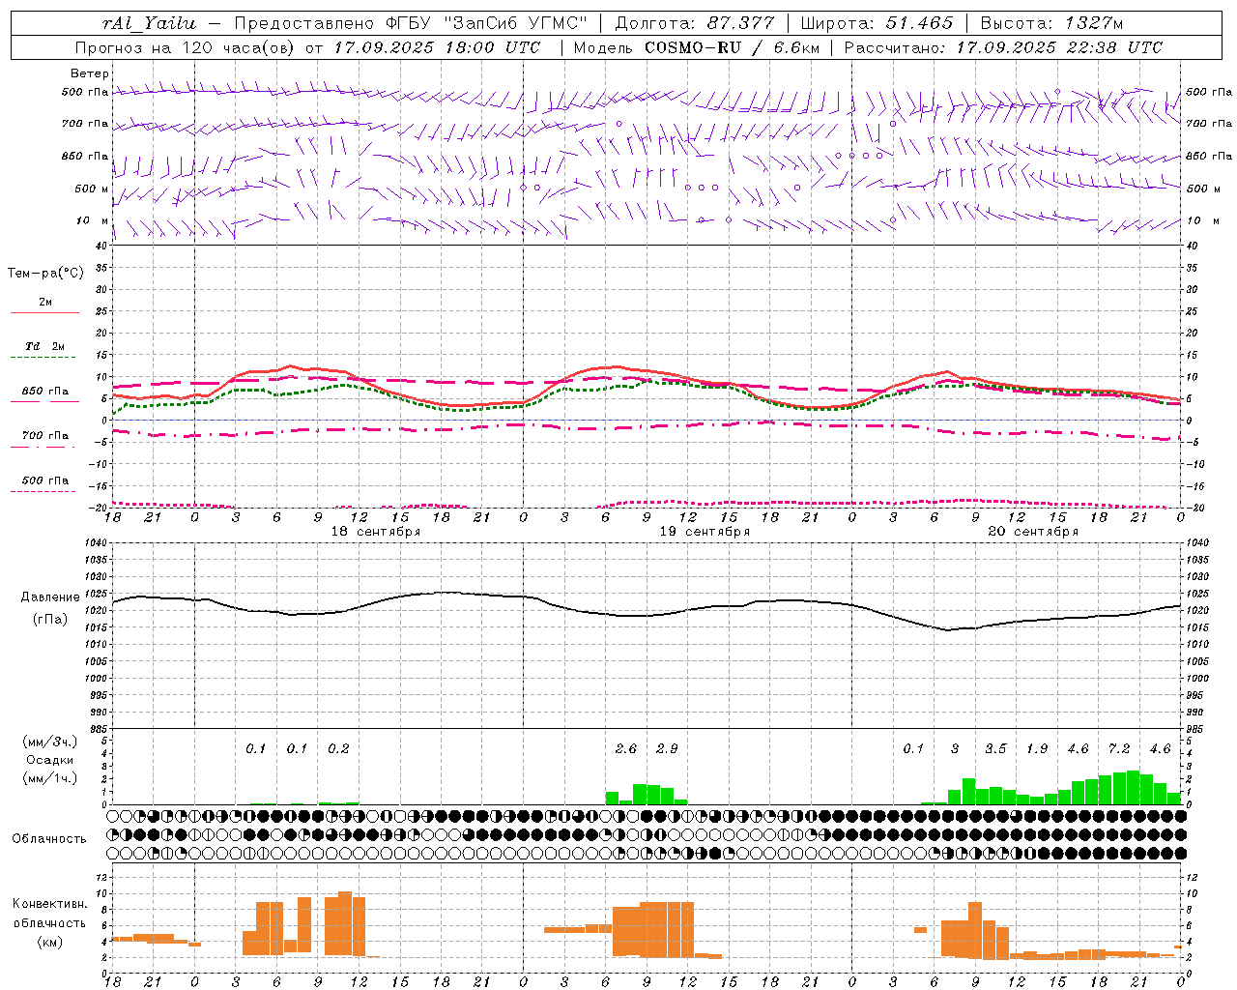Image resolution: width=1237 pixels, height=990 pixels.
Task: Click the Широта: 51.465 value
Action: [x=877, y=23]
